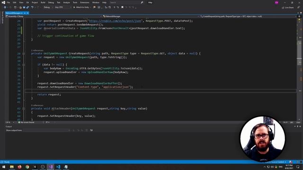The width and height of the screenshot is (303, 170).
Task: Open the NetworkManager class navigation dropdown
Action: [151, 17]
